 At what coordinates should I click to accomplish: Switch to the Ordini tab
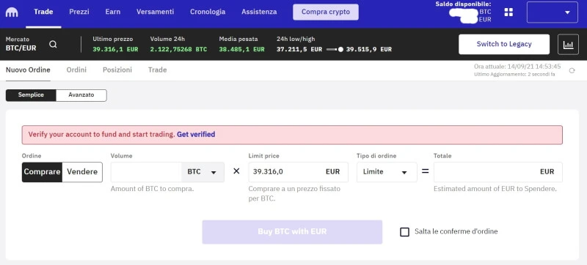click(x=76, y=70)
